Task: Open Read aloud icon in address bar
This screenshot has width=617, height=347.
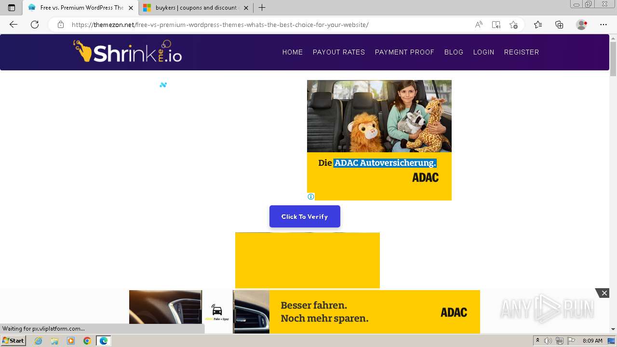Action: (479, 25)
